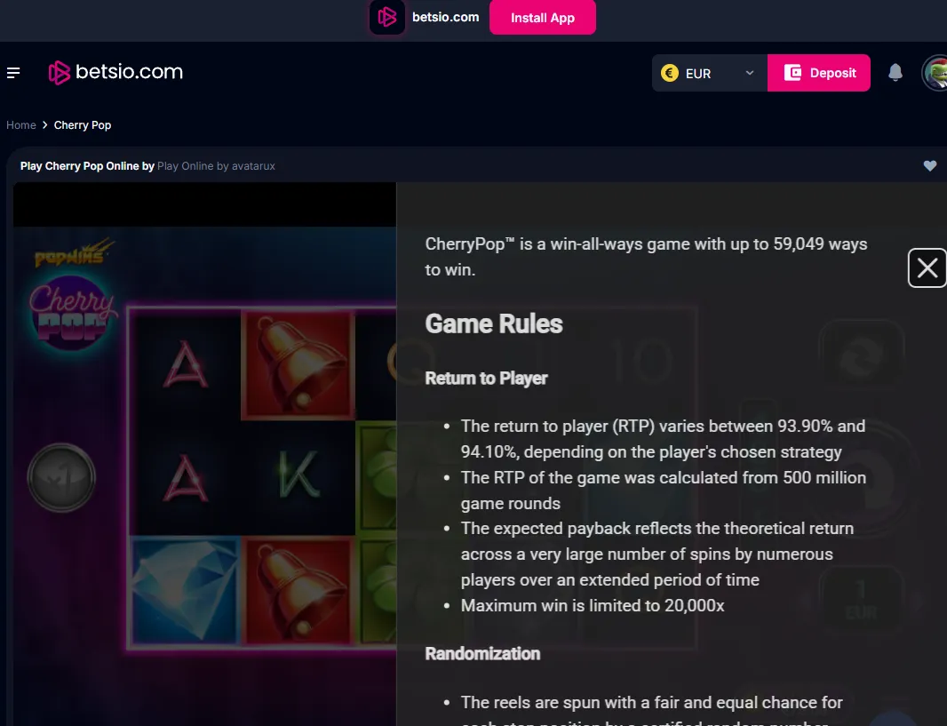Click the round button left of the reels
947x726 pixels.
pos(61,478)
